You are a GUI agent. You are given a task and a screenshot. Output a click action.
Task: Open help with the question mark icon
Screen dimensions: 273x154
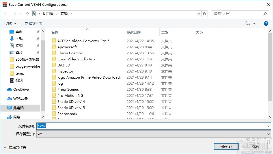coord(266,23)
